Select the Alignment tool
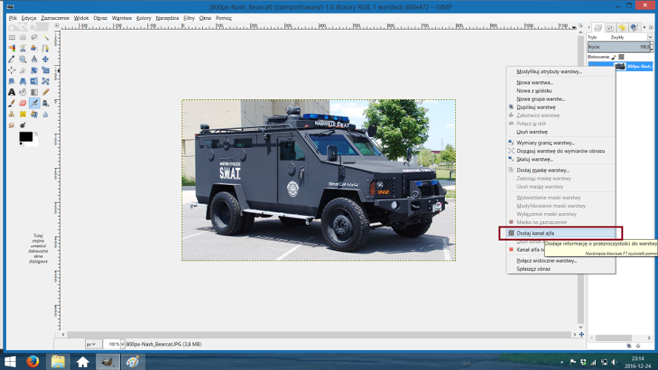 pos(12,70)
